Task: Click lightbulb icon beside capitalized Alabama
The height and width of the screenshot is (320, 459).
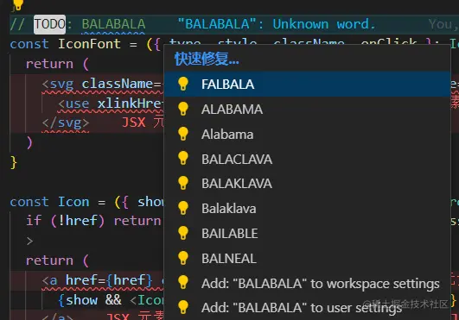Action: coord(183,134)
